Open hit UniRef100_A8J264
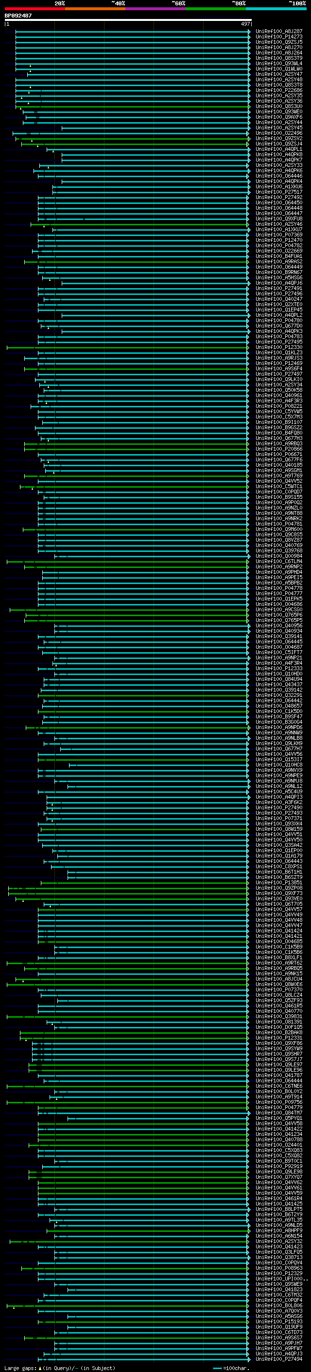This screenshot has height=1372, width=311. click(x=279, y=53)
